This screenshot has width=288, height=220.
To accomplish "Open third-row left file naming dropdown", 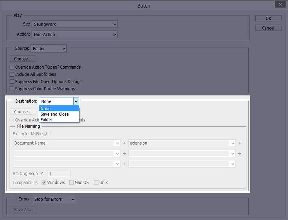I will click(67, 164).
